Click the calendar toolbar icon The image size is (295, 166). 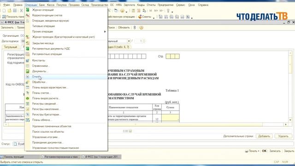(139, 11)
